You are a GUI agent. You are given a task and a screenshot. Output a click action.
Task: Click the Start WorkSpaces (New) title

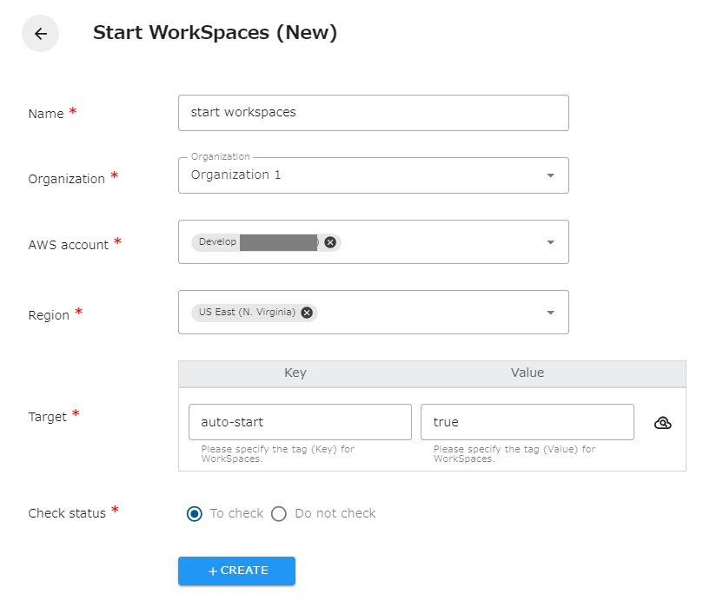point(215,32)
